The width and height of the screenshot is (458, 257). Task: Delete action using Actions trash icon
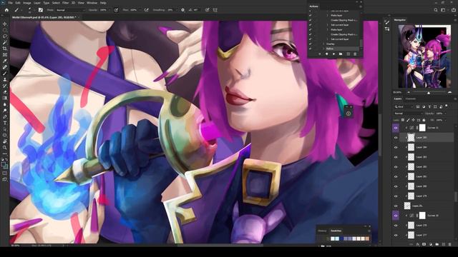coord(355,54)
